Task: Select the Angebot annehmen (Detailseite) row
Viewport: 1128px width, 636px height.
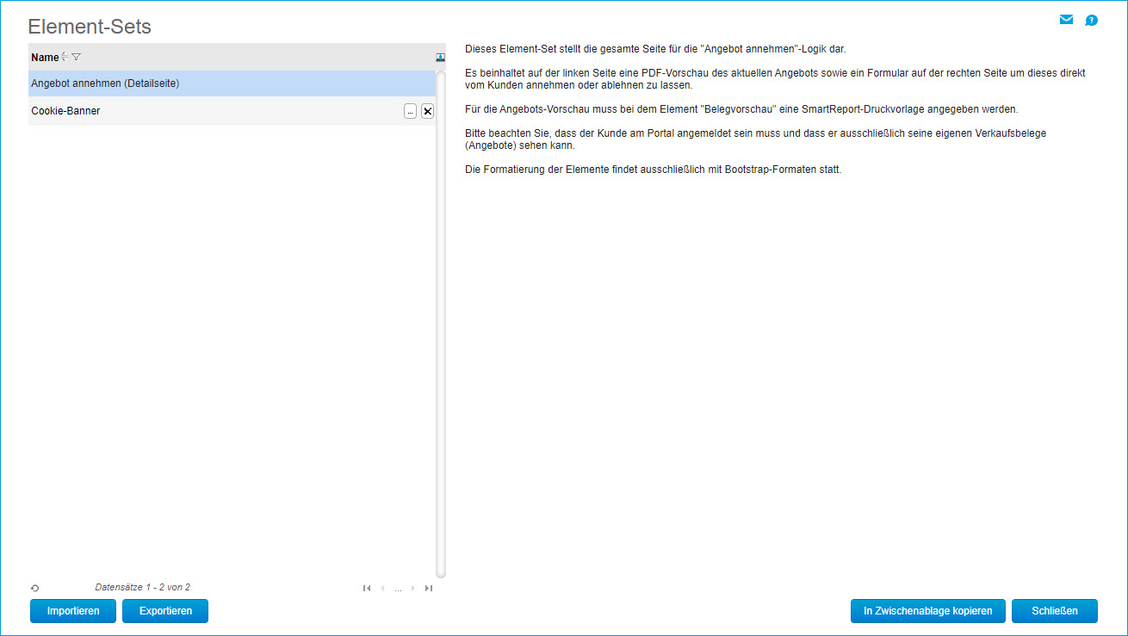Action: 232,83
